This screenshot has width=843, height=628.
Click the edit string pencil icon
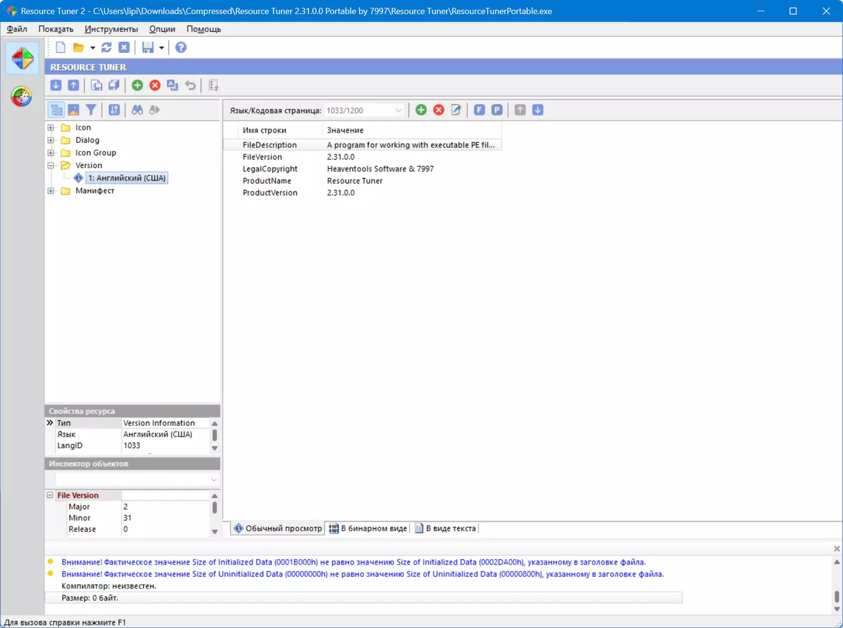456,110
